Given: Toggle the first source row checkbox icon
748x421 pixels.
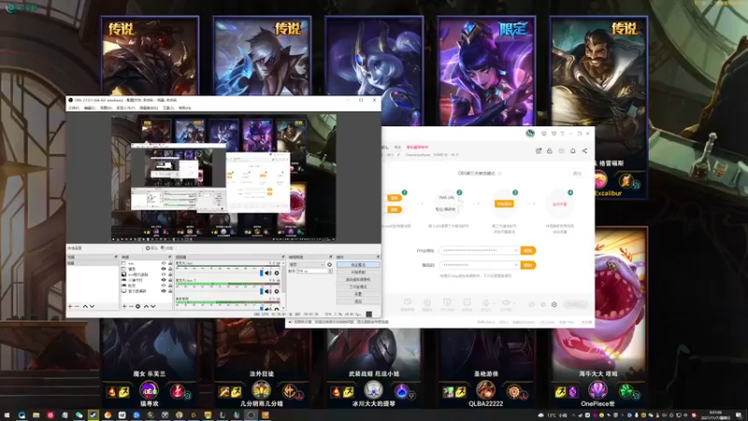Looking at the screenshot, I should coord(124,264).
